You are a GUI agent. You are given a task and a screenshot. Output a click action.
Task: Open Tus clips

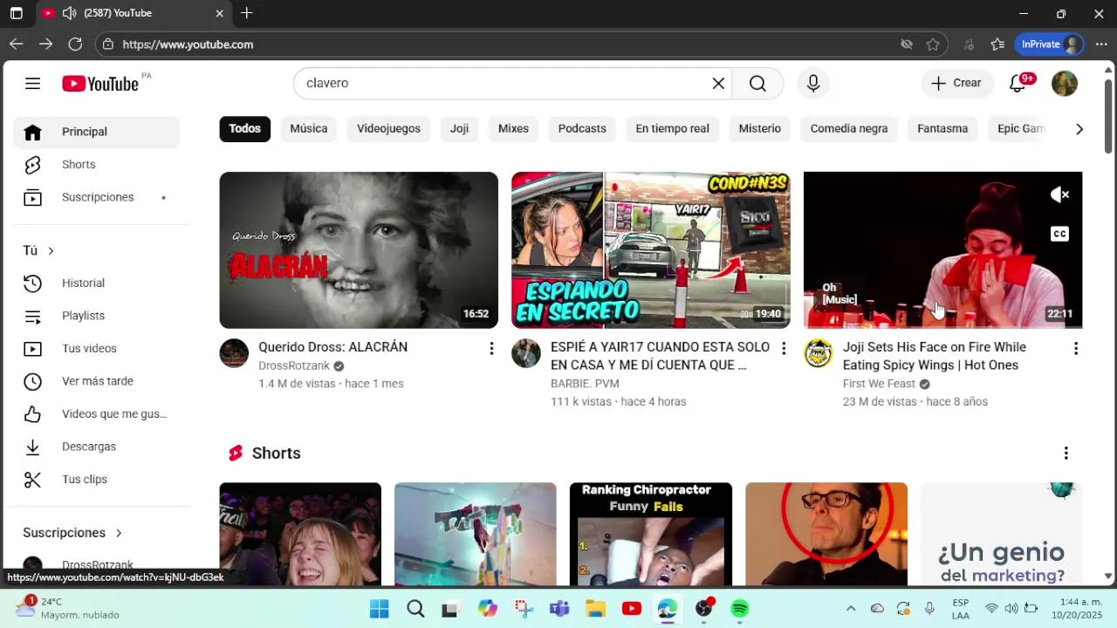[x=96, y=479]
